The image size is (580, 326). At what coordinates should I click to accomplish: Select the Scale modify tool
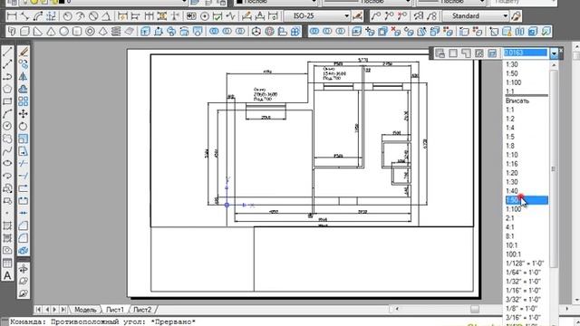(x=24, y=139)
